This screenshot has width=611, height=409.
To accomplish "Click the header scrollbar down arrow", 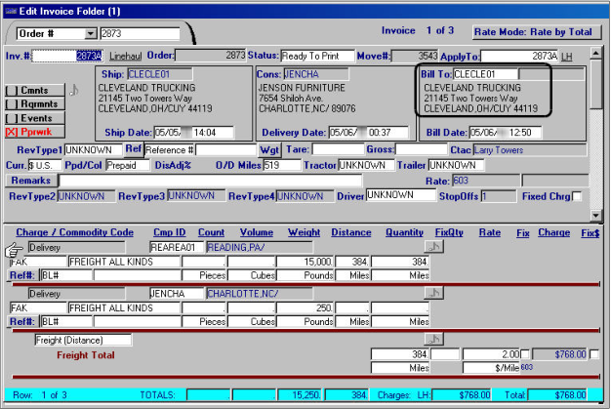I will 595,216.
